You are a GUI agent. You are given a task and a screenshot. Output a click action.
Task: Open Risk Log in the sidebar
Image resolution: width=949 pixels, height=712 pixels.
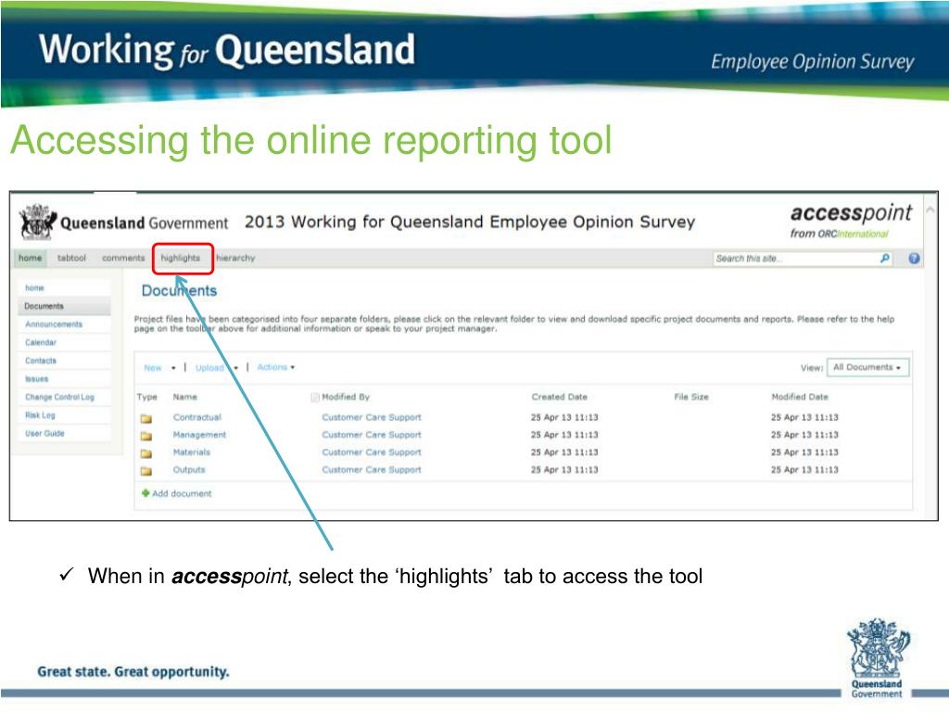pyautogui.click(x=40, y=415)
